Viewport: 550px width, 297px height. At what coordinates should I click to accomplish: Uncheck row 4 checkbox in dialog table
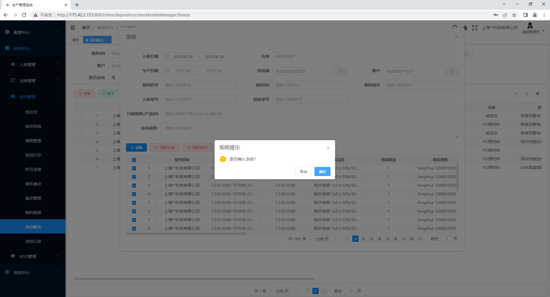tap(134, 194)
